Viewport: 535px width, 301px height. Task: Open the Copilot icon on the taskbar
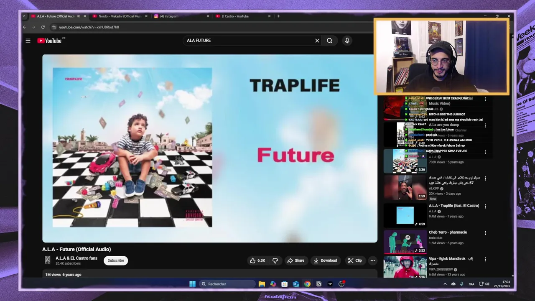273,284
